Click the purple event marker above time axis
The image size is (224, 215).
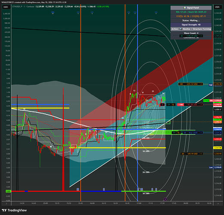[x=166, y=199]
